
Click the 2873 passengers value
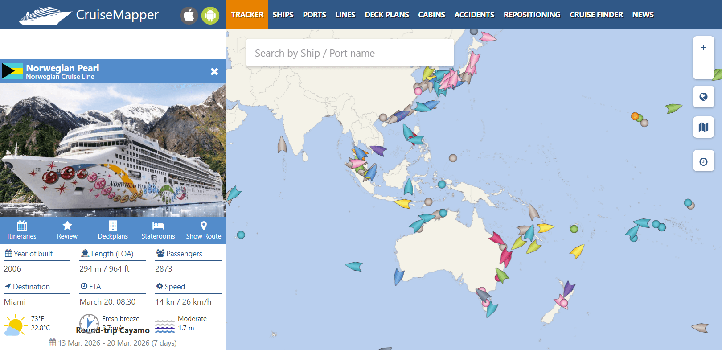[164, 269]
